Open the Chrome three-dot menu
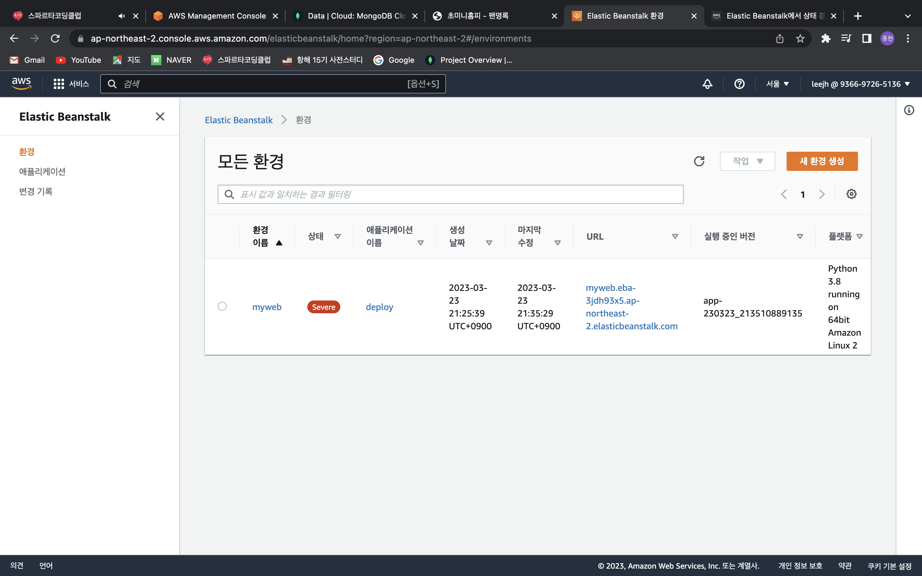Screen dimensions: 922x576 [x=908, y=38]
